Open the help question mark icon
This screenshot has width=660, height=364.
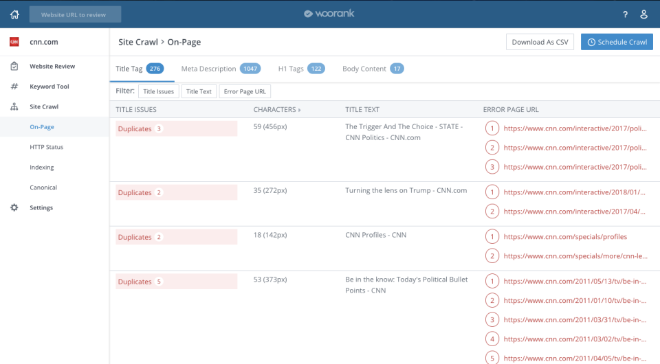pyautogui.click(x=625, y=14)
